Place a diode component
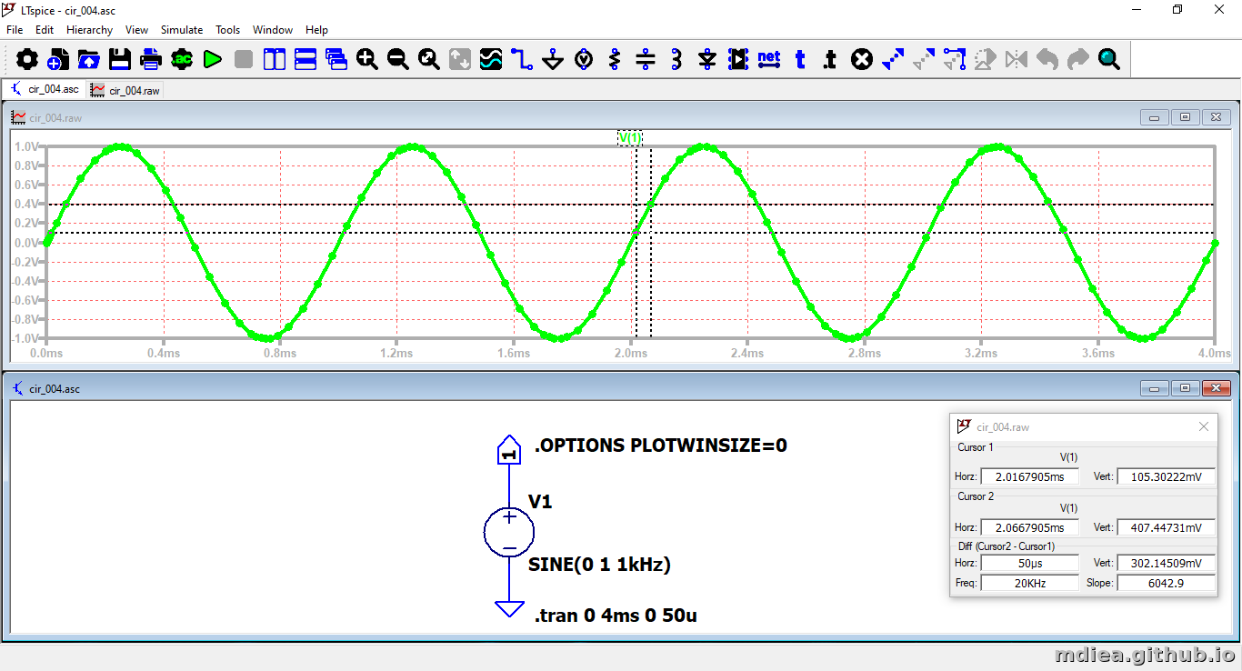This screenshot has height=671, width=1242. (707, 60)
